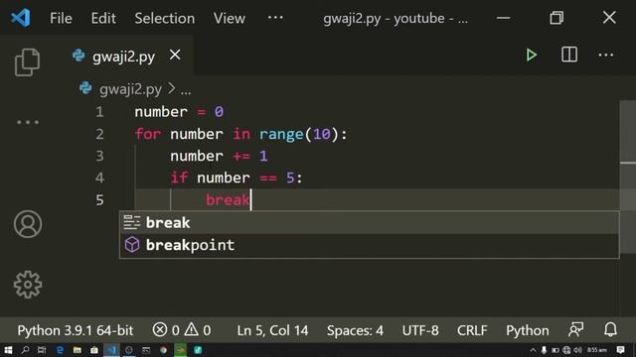Viewport: 636px width, 357px height.
Task: Show hidden system tray icons
Action: click(533, 350)
